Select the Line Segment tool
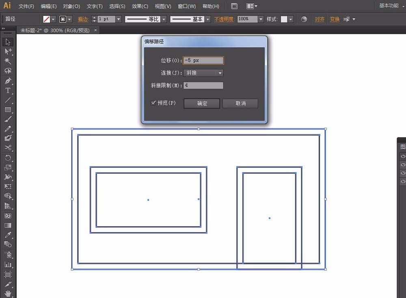The image size is (406, 298). [8, 100]
